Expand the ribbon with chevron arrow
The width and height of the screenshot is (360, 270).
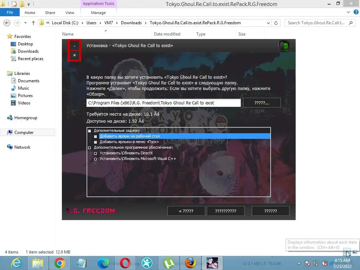[348, 12]
